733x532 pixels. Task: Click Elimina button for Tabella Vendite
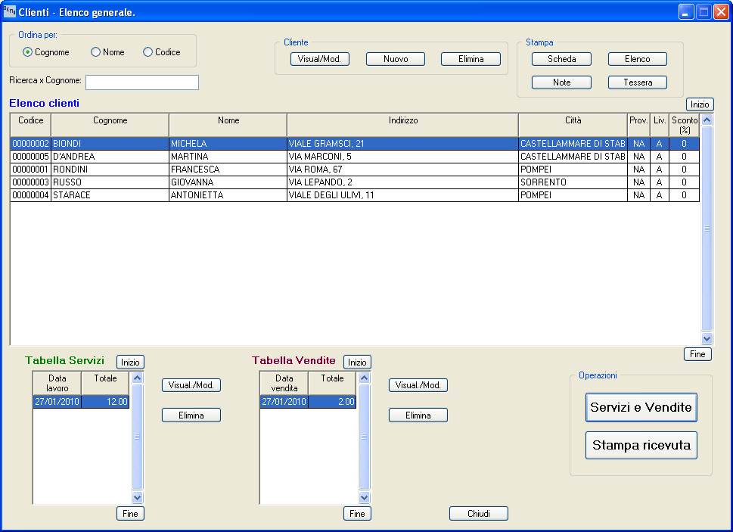[418, 415]
